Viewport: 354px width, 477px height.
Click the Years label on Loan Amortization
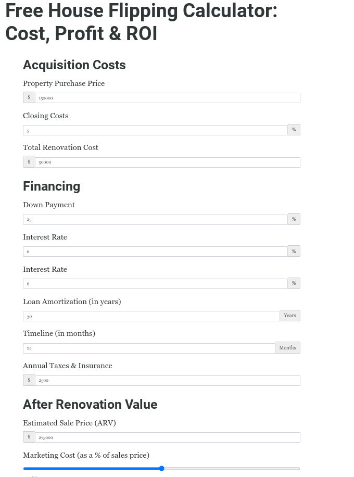289,315
